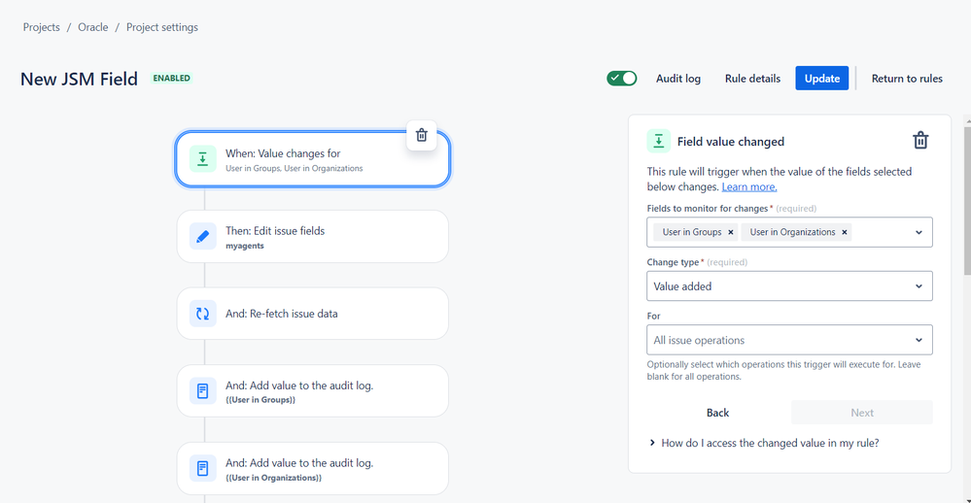Delete component via Field value changed trash icon

click(x=920, y=141)
